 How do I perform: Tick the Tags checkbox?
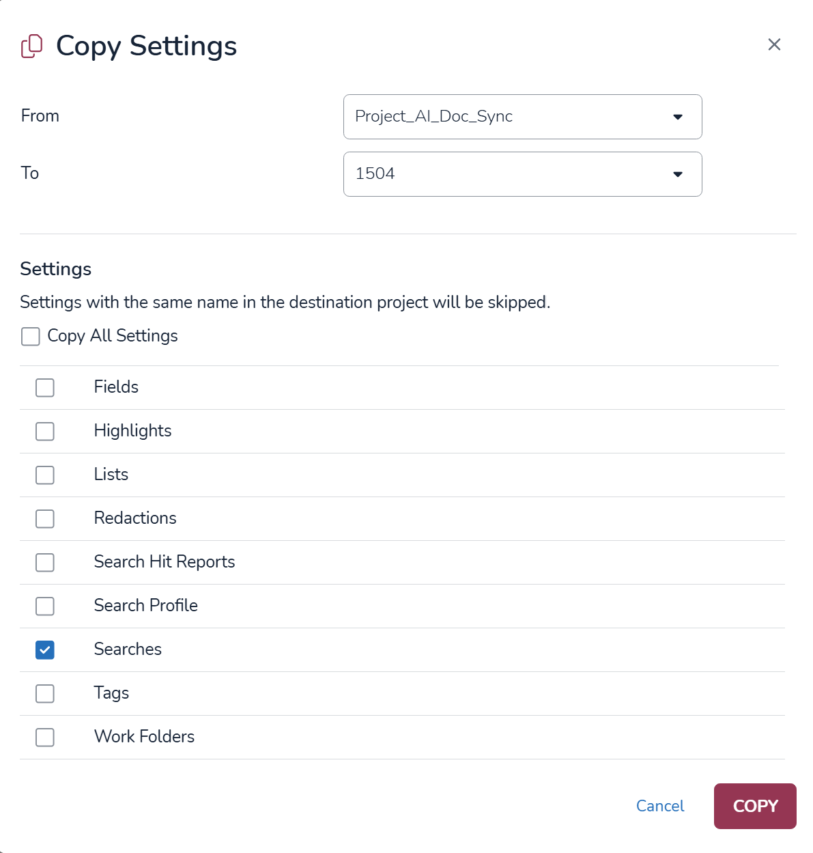[x=45, y=693]
